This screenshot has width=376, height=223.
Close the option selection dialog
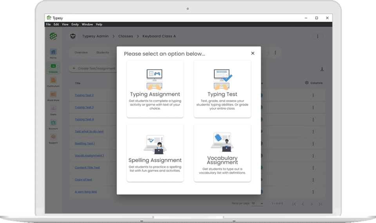[253, 53]
